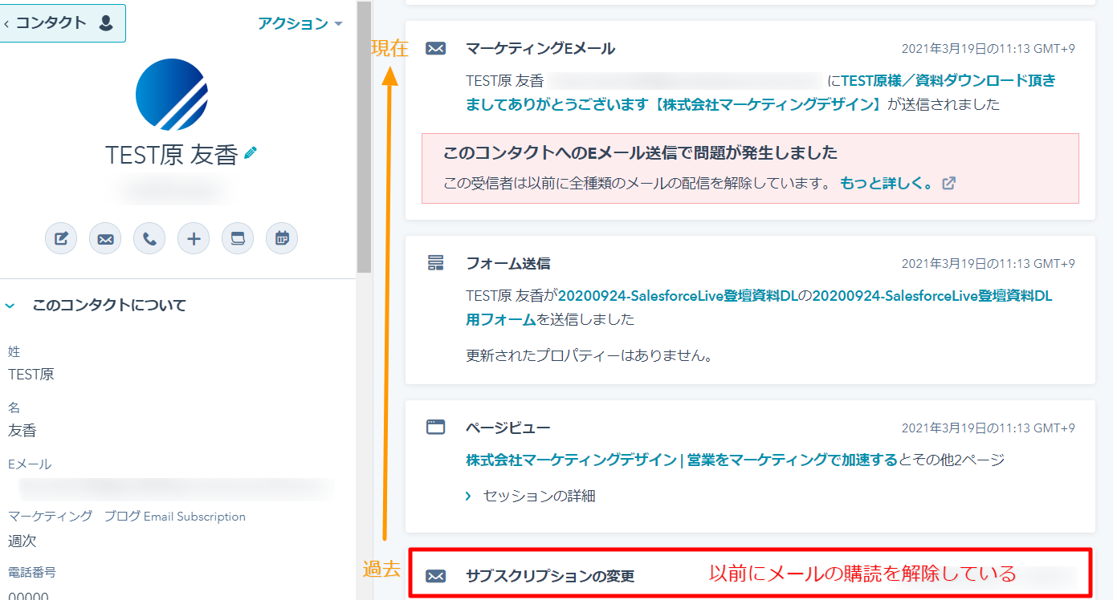Screen dimensions: 1113x600
Task: Click the 姓 field value TEST原
Action: coord(31,375)
